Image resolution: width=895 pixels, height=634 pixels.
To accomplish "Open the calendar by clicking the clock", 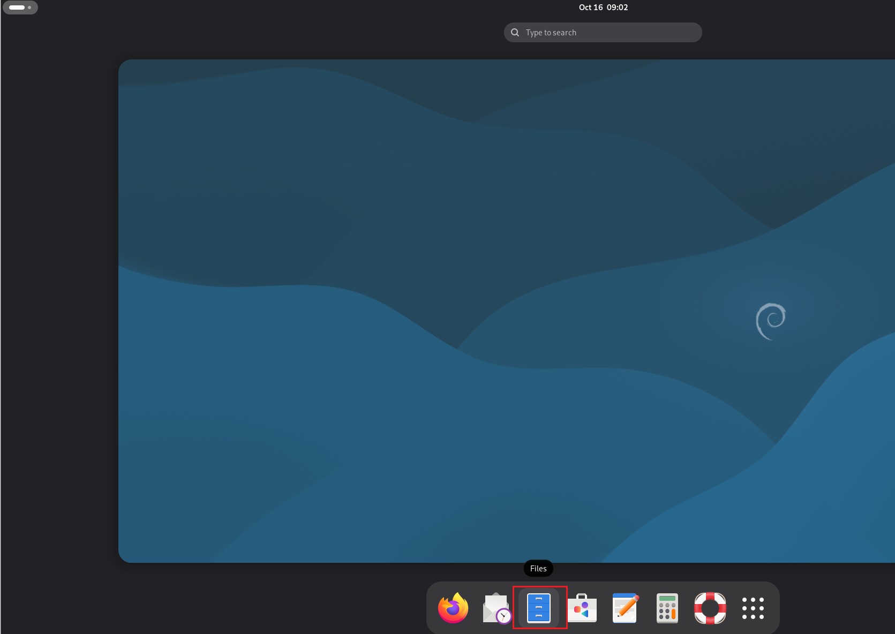I will click(x=603, y=7).
